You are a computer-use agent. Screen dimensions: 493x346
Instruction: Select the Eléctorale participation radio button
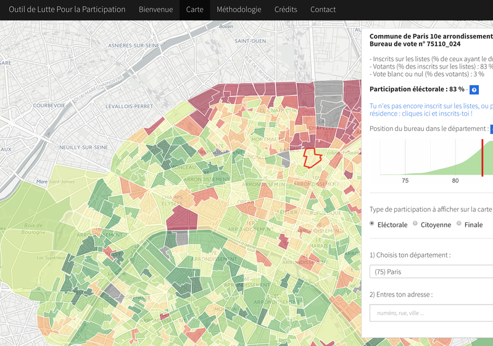(372, 224)
